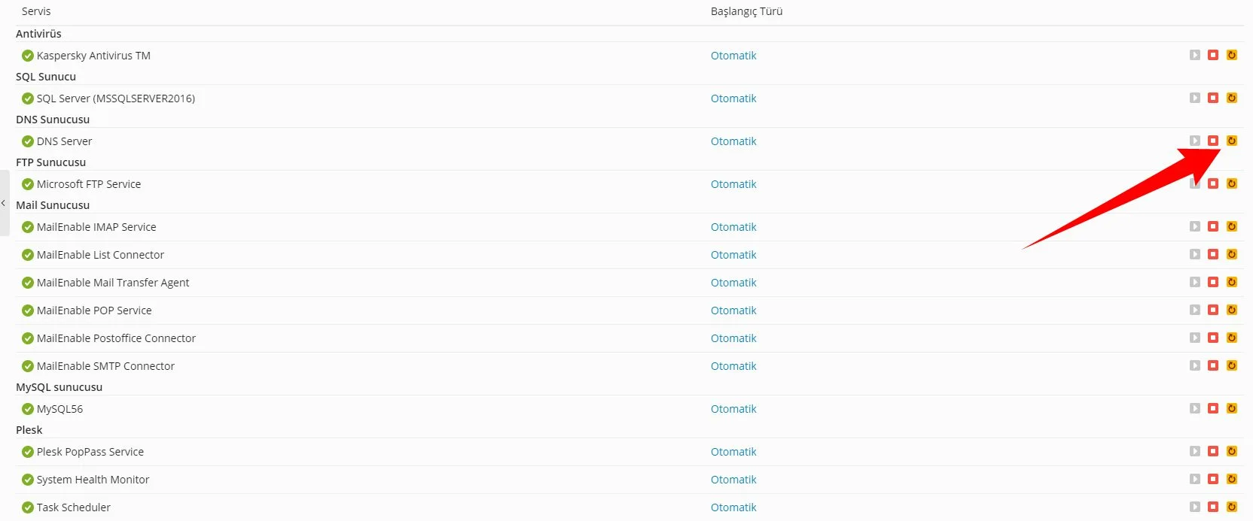Click Otomatik link for Kaspersky Antivirus TM
The image size is (1253, 521).
tap(733, 56)
